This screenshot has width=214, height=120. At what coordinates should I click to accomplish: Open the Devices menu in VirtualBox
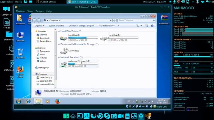pos(39,11)
